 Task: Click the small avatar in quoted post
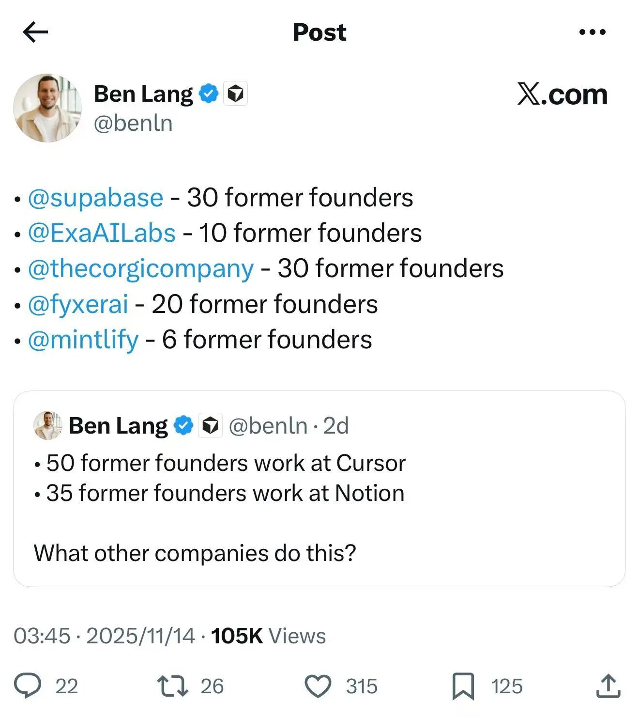coord(47,426)
